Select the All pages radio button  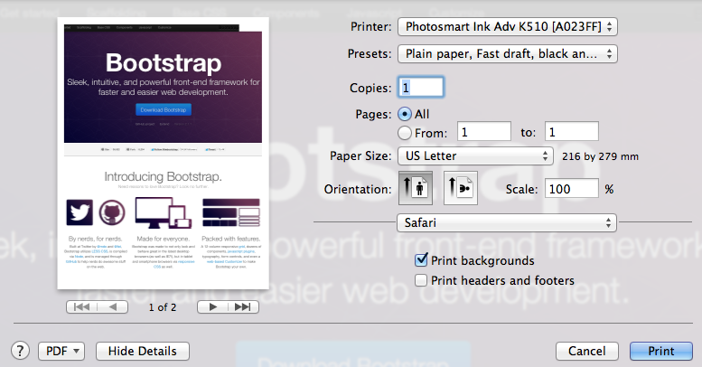coord(405,114)
